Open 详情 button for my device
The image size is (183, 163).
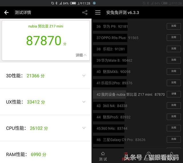click(x=174, y=94)
